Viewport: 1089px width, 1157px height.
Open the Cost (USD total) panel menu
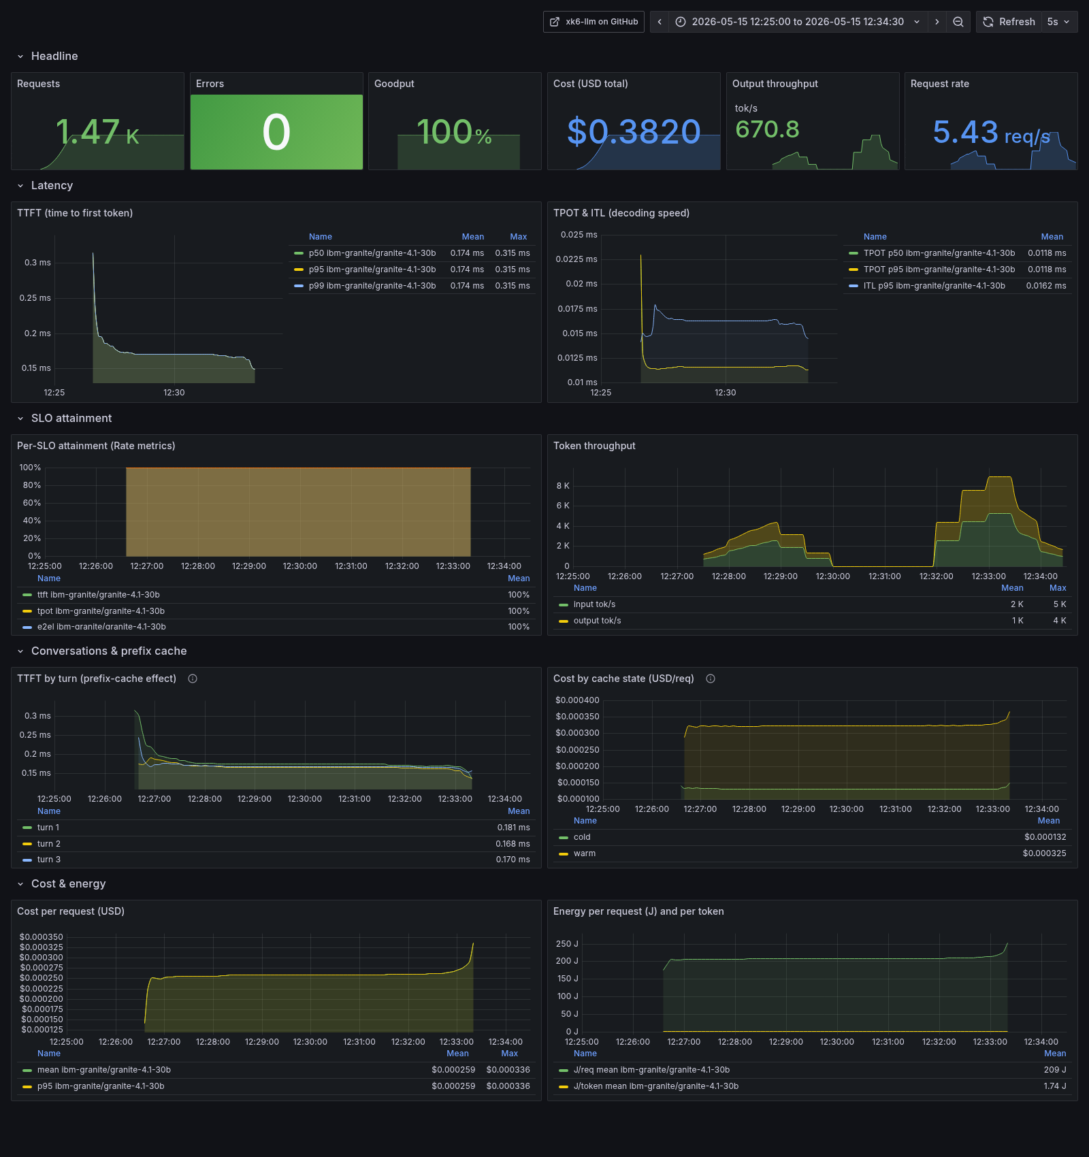pyautogui.click(x=591, y=84)
